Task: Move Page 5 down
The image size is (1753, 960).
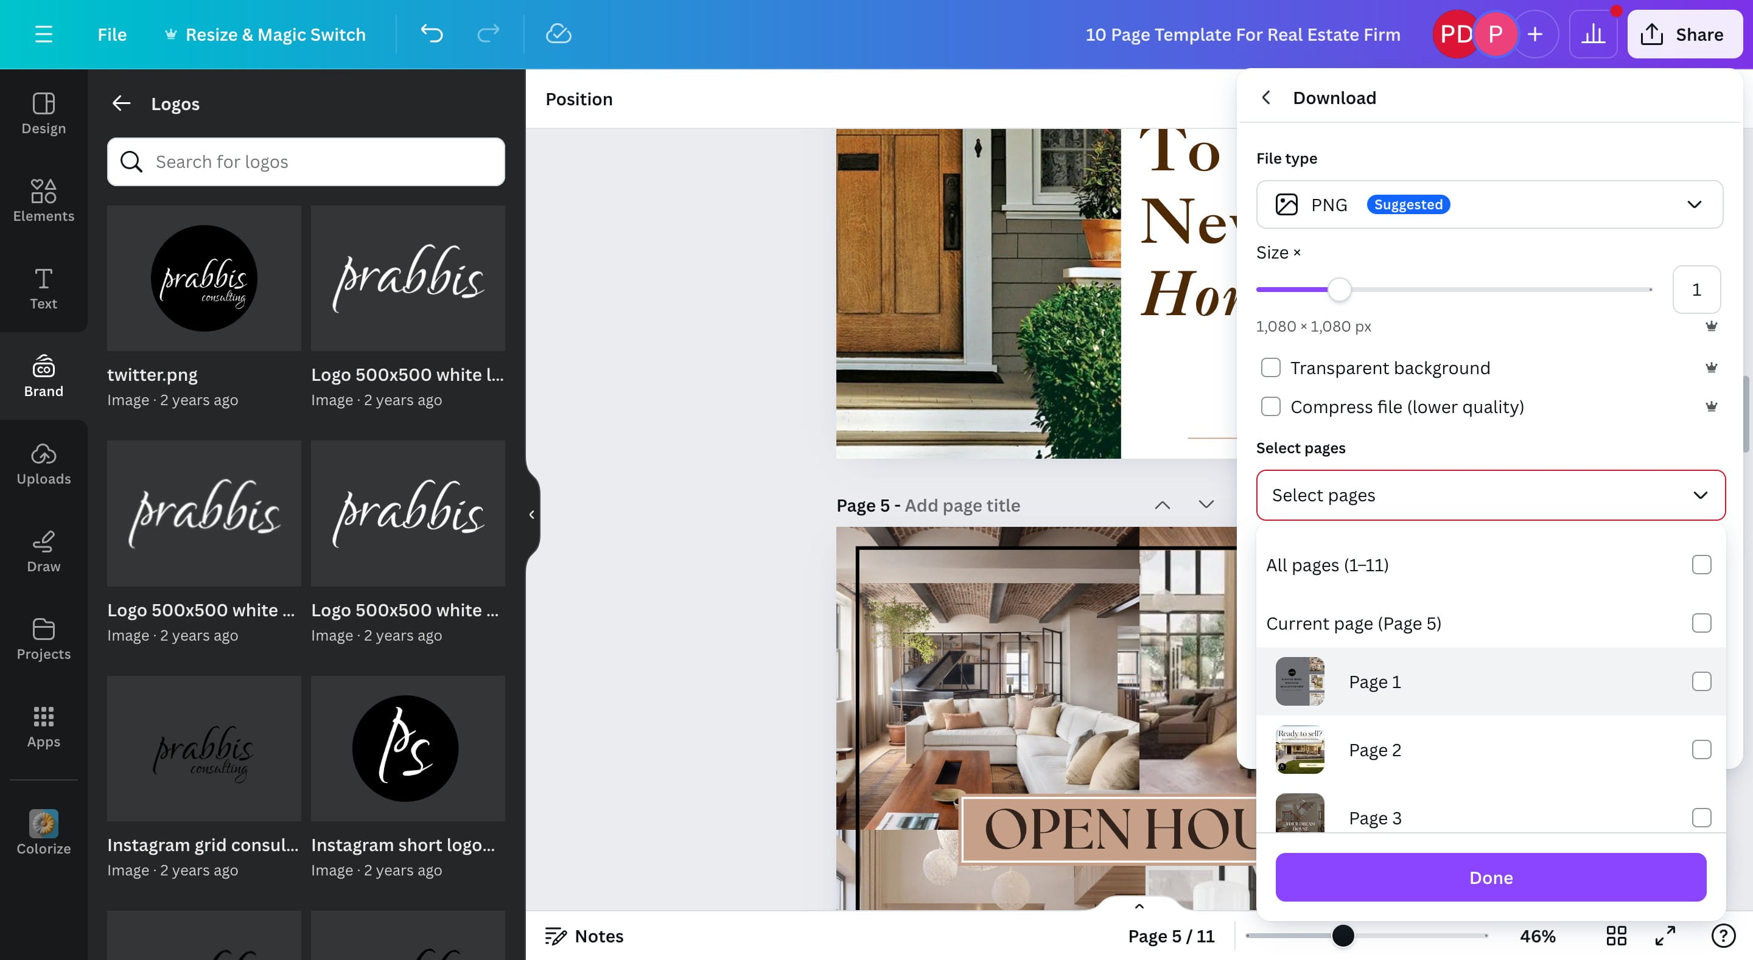Action: click(x=1206, y=505)
